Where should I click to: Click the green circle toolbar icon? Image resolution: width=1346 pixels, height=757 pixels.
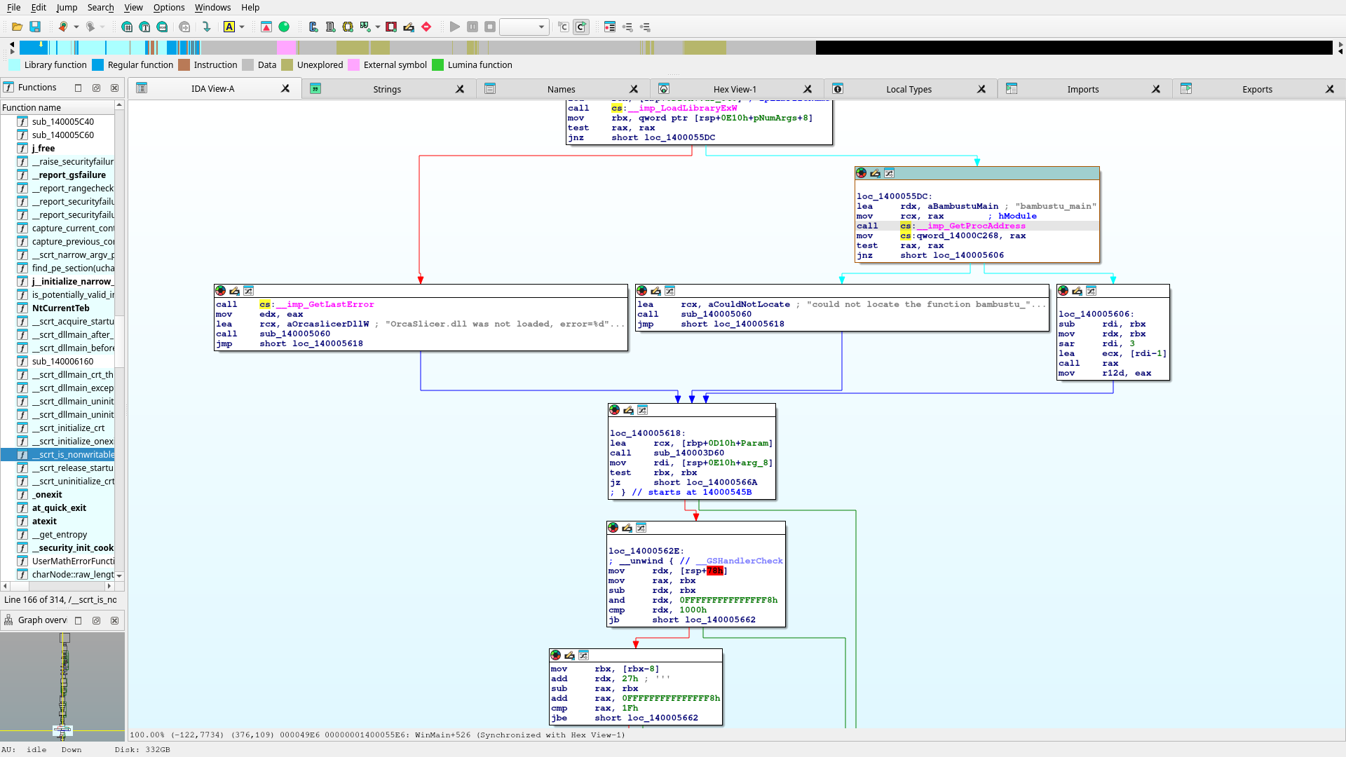[284, 27]
